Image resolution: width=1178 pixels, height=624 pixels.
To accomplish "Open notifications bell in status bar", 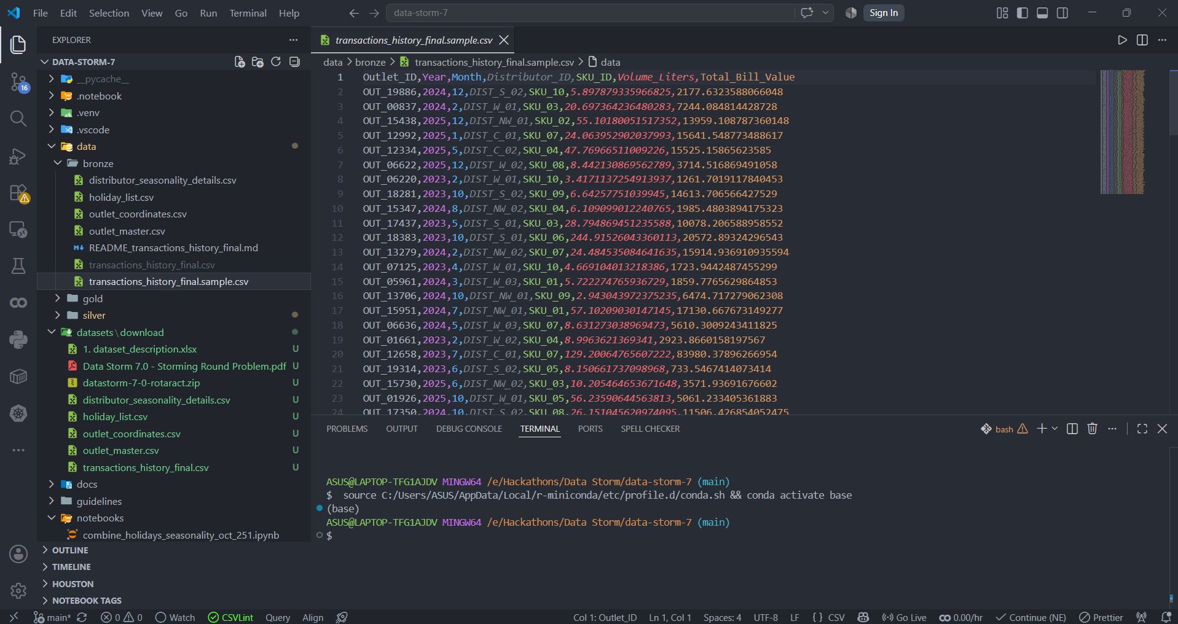I will coord(1166,617).
